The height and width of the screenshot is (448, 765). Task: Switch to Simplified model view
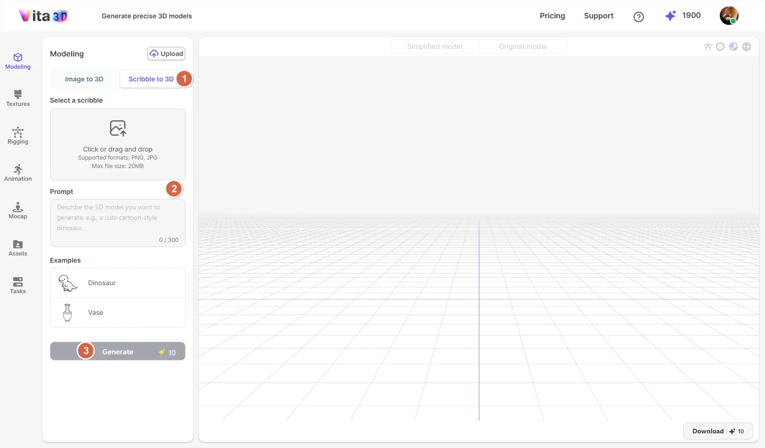(x=434, y=47)
